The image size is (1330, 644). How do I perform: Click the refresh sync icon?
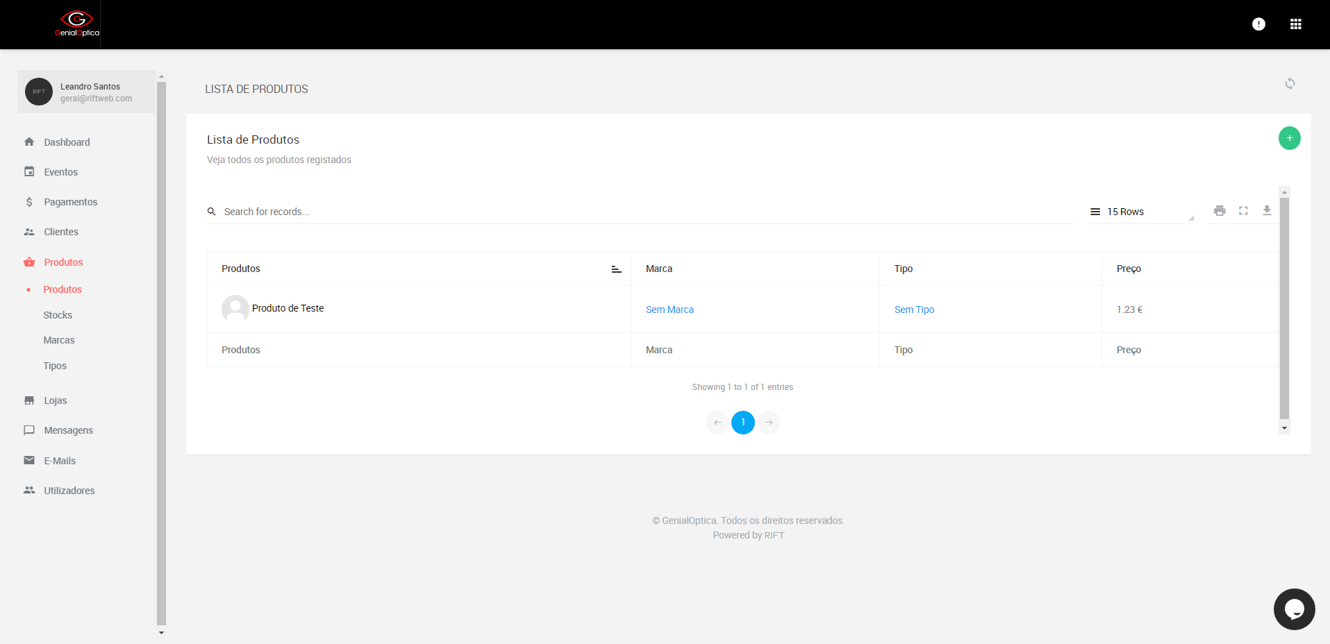(x=1290, y=84)
